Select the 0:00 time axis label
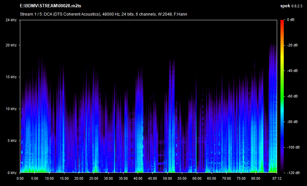307x186 pixels. (20, 178)
